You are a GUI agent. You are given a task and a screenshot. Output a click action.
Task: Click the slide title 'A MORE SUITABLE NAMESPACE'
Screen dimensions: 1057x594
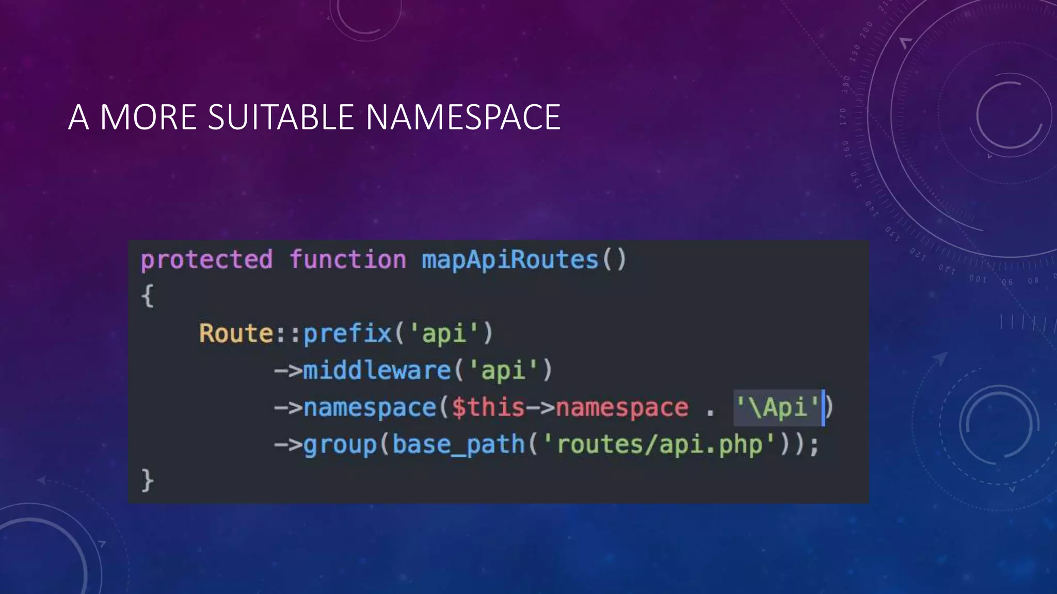point(314,117)
